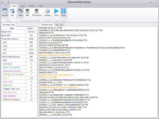
Task: Open the application menu button
Action: coord(5,6)
